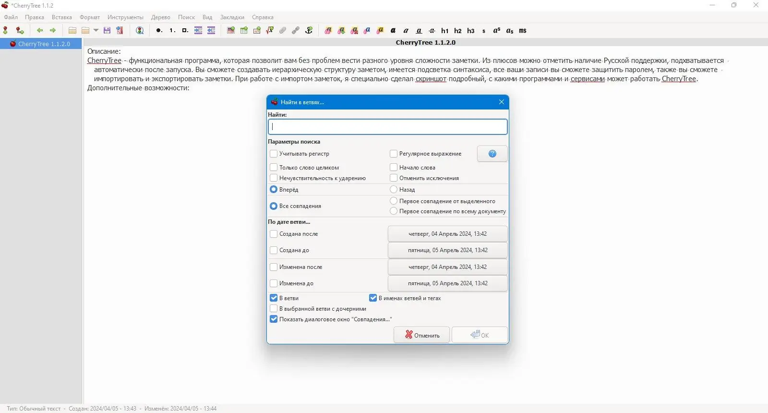Click the Find in all nodes icon
Image resolution: width=768 pixels, height=413 pixels.
[140, 30]
